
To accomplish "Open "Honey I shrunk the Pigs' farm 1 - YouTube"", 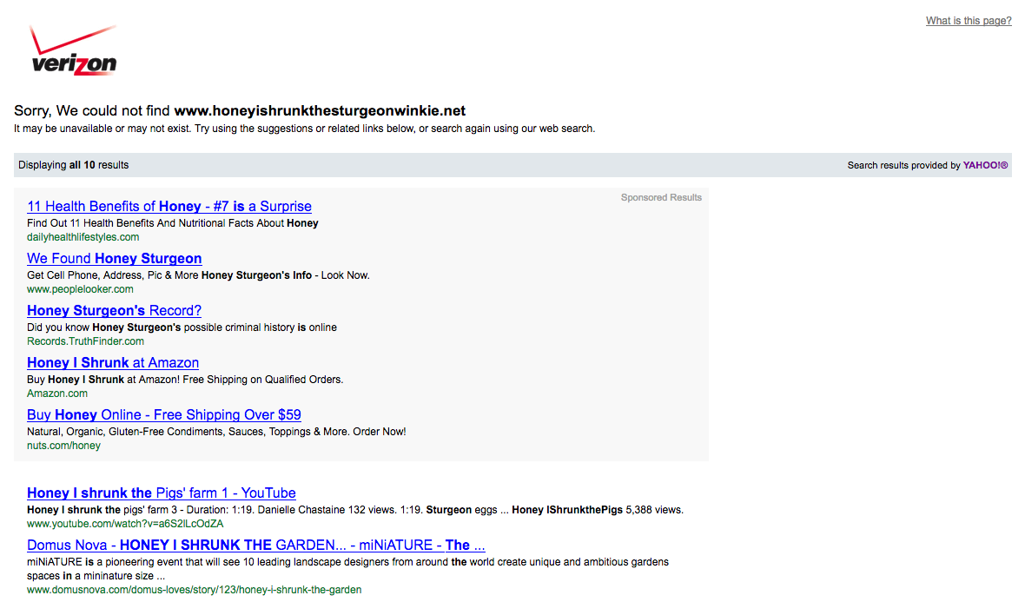I will pyautogui.click(x=162, y=493).
